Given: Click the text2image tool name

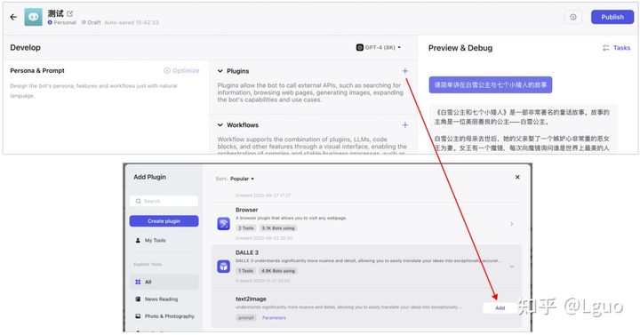Looking at the screenshot, I should tap(251, 299).
